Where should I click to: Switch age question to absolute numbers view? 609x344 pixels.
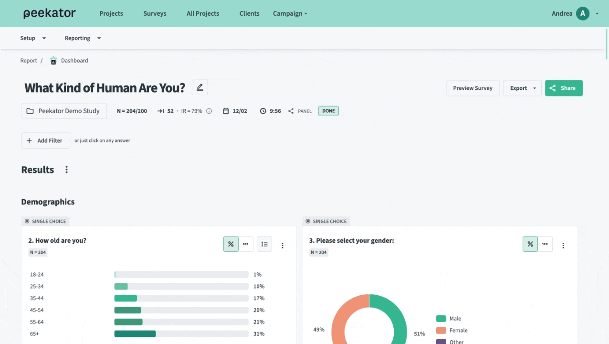click(x=245, y=244)
